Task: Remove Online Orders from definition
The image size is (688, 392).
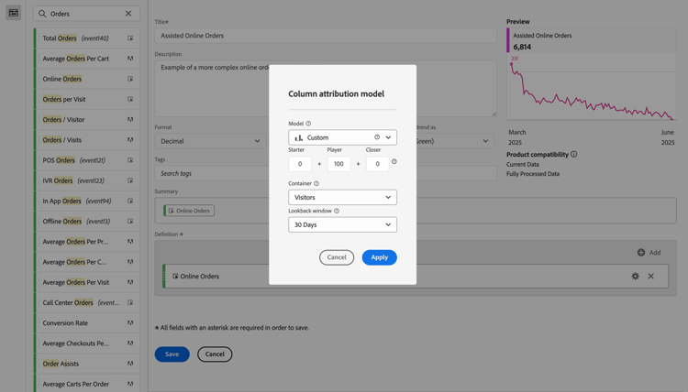Action: (x=650, y=276)
